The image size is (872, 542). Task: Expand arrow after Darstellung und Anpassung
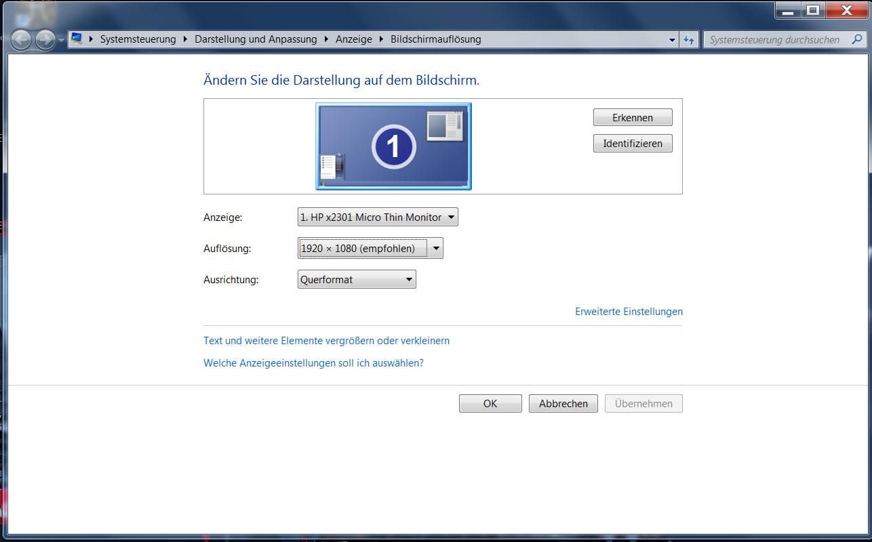[x=326, y=39]
